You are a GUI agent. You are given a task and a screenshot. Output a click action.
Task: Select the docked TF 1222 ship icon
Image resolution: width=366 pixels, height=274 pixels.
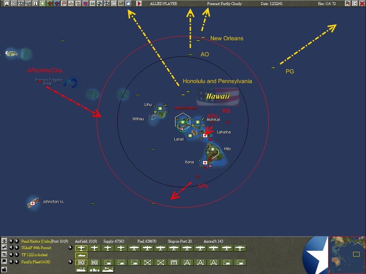point(81,255)
